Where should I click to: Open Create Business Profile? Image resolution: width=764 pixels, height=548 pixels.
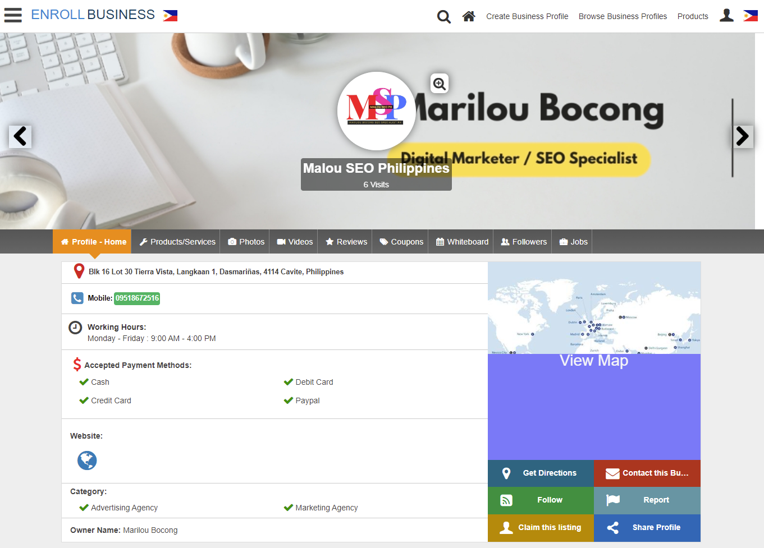(527, 16)
